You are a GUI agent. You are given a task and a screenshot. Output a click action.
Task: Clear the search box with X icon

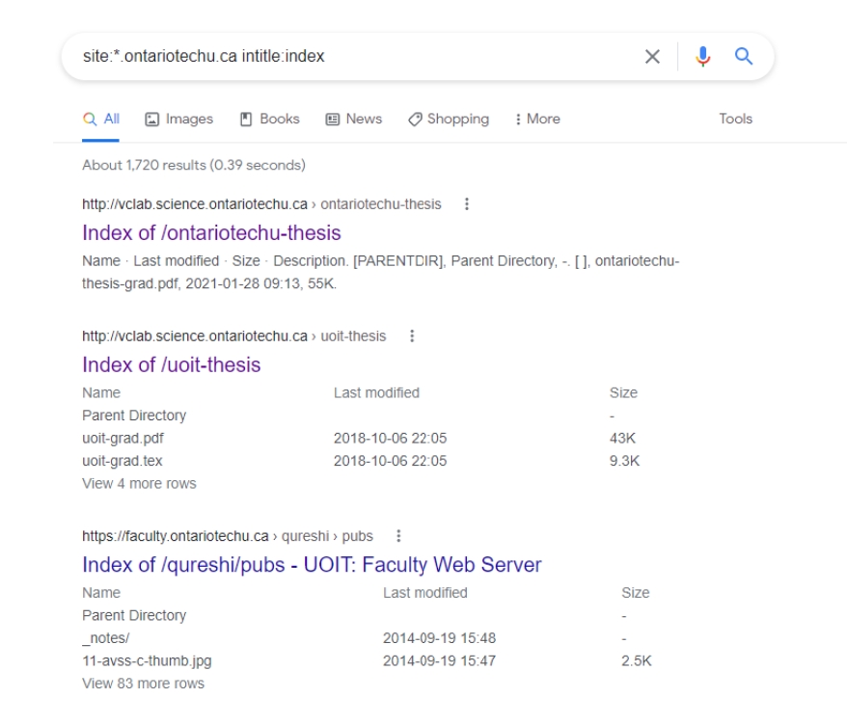(652, 56)
